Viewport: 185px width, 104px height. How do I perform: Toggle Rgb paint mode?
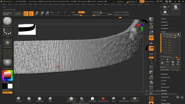click(x=59, y=12)
